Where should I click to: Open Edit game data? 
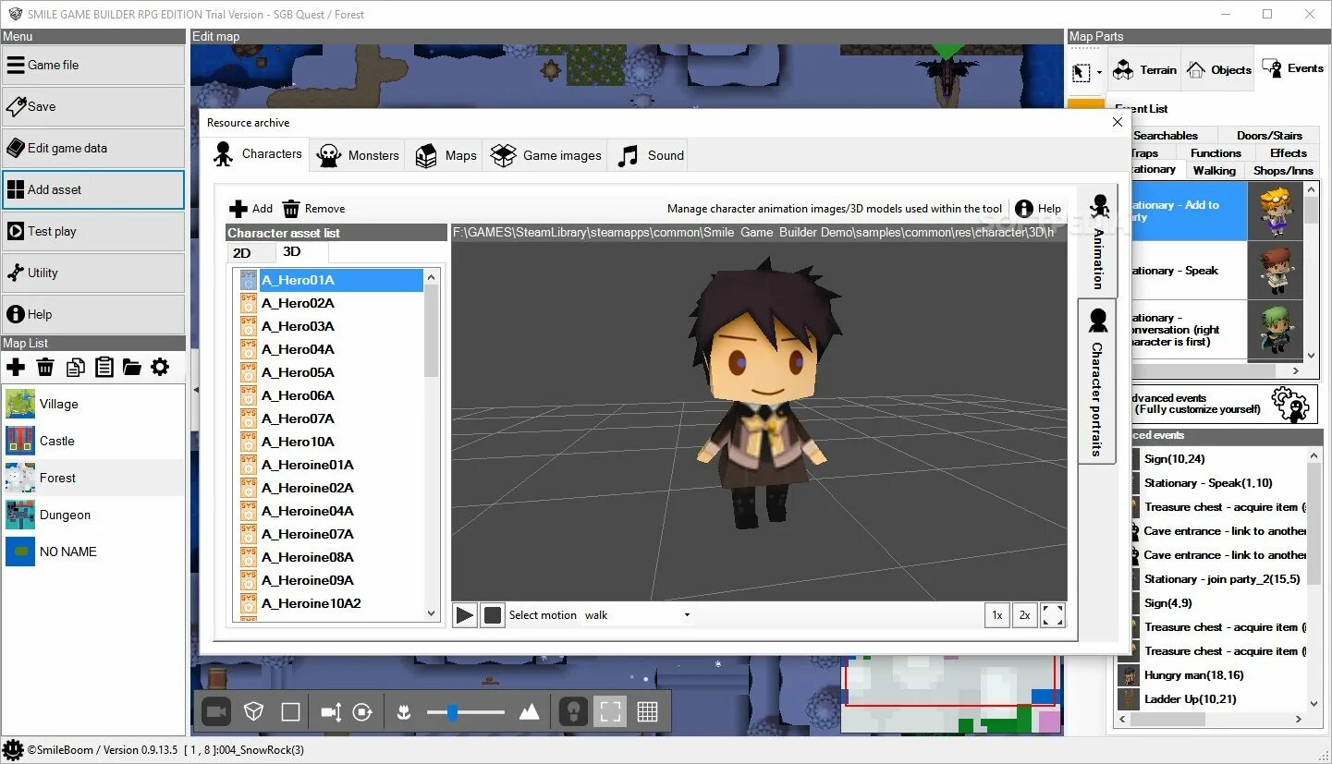[93, 148]
